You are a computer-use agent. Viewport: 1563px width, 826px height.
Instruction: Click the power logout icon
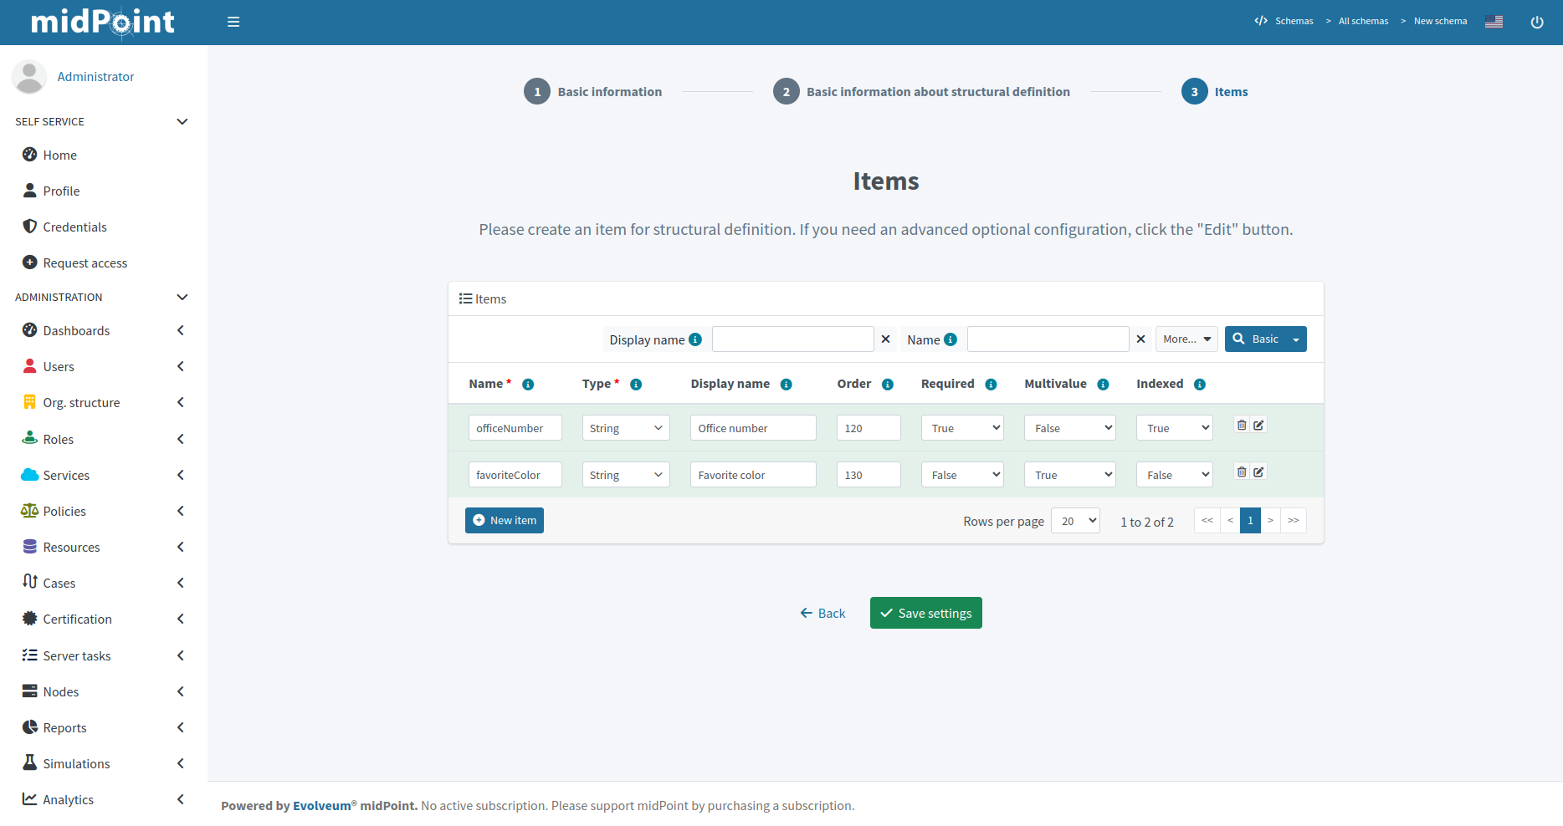[1536, 22]
